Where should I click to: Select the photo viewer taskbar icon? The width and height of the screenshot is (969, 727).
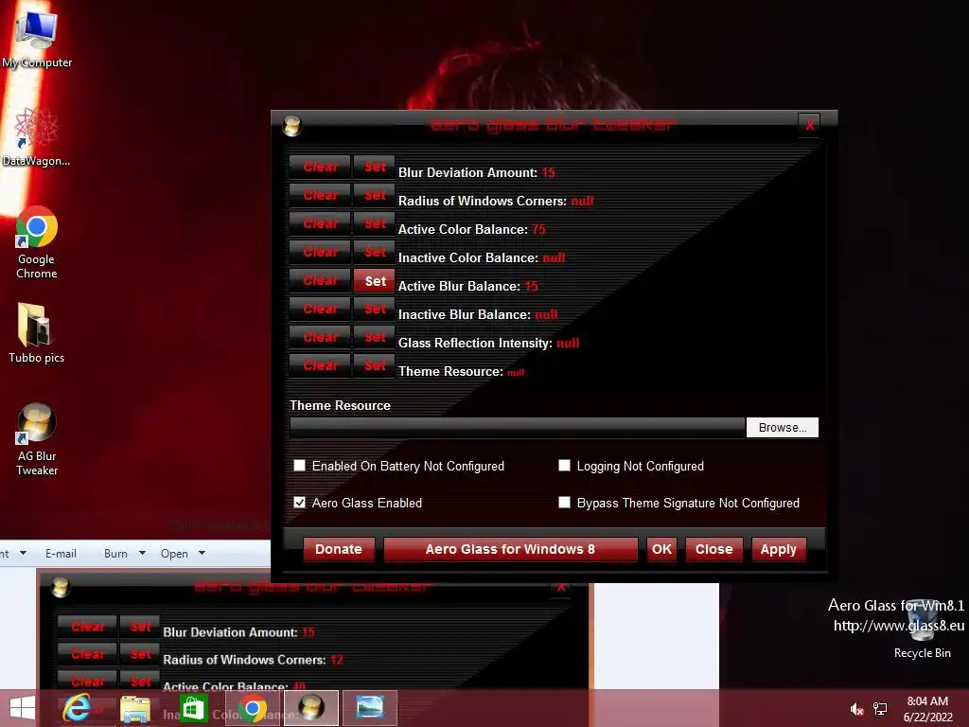click(x=370, y=708)
